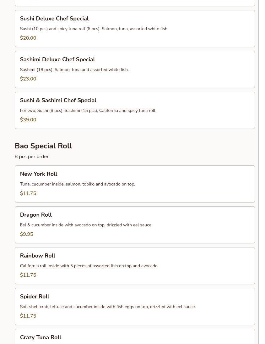Open the Rainbow Roll item card
This screenshot has width=265, height=344.
pyautogui.click(x=135, y=266)
